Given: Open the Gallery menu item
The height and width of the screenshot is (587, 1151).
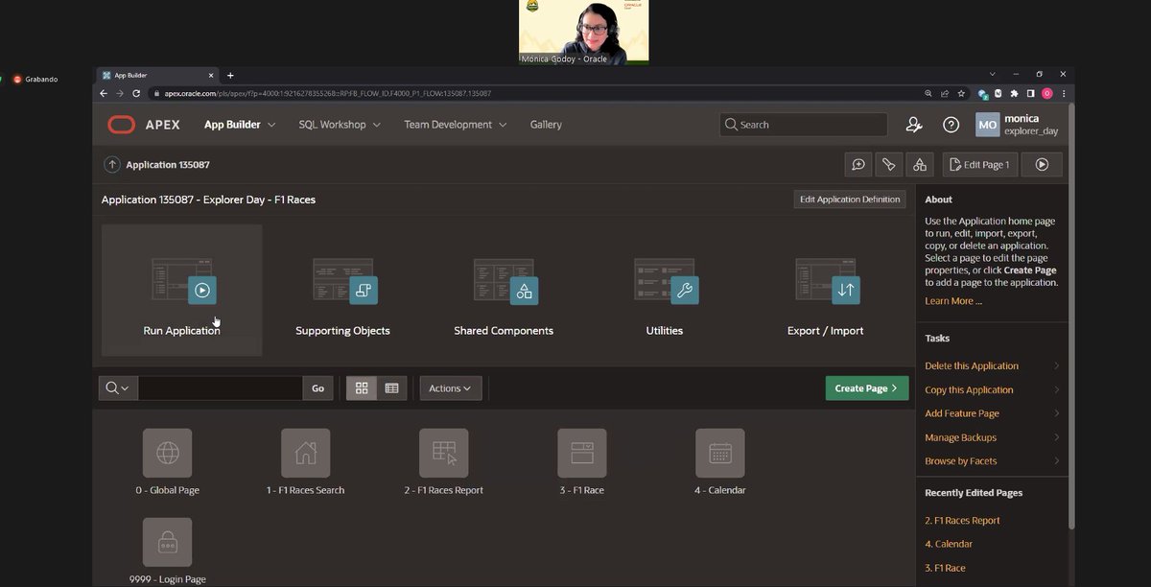Looking at the screenshot, I should tap(546, 125).
